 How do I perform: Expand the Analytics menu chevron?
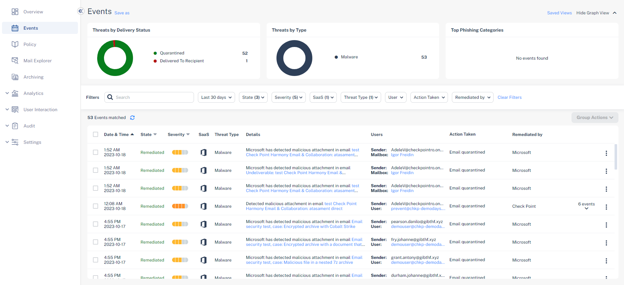7,93
